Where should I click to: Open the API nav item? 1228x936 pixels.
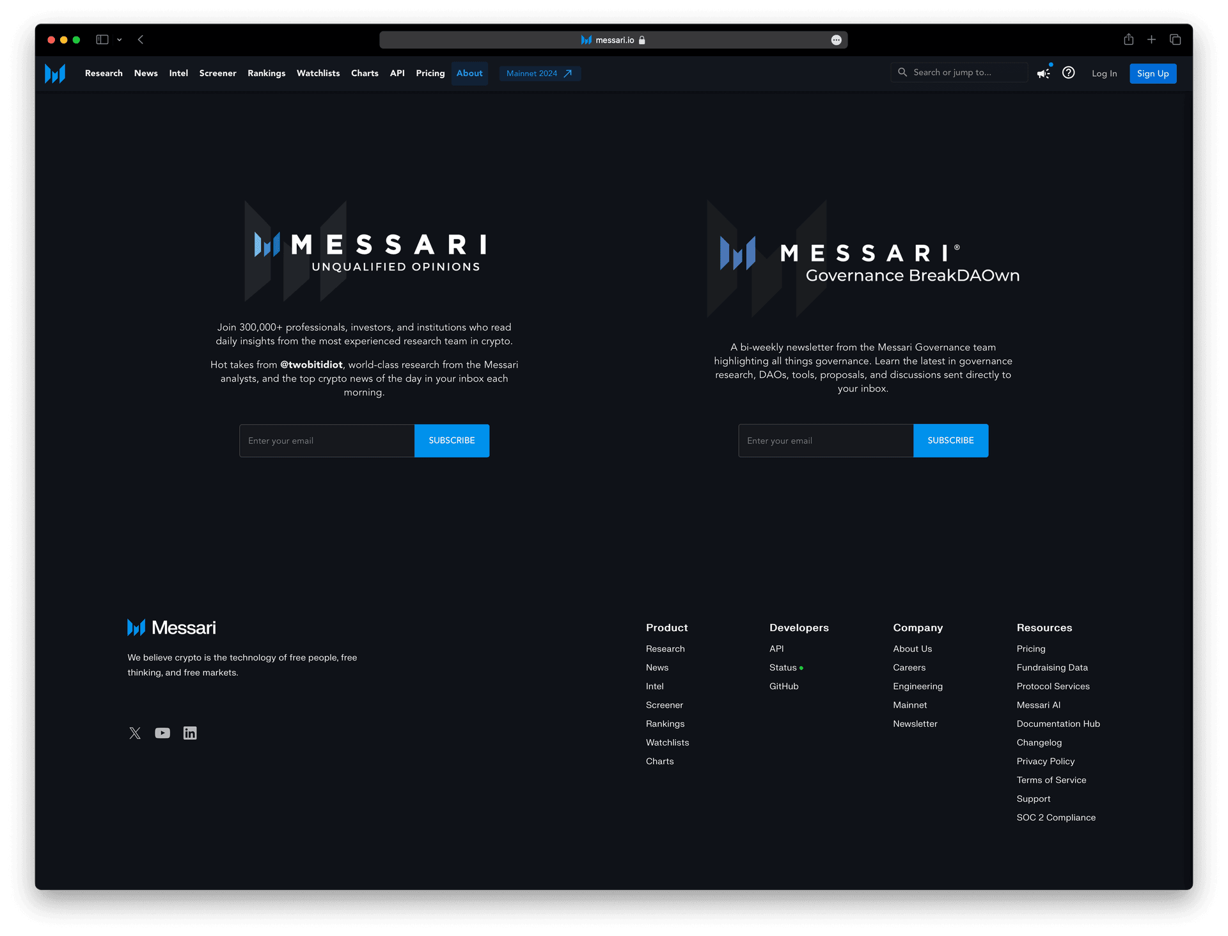(x=397, y=74)
